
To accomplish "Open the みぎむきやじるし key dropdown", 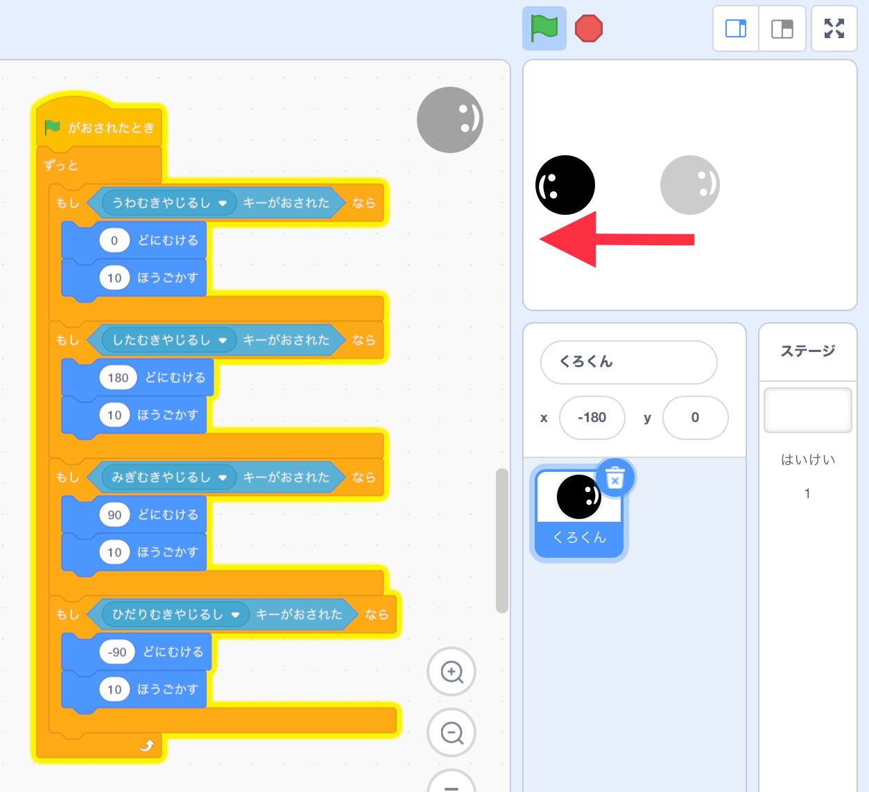I will 169,477.
